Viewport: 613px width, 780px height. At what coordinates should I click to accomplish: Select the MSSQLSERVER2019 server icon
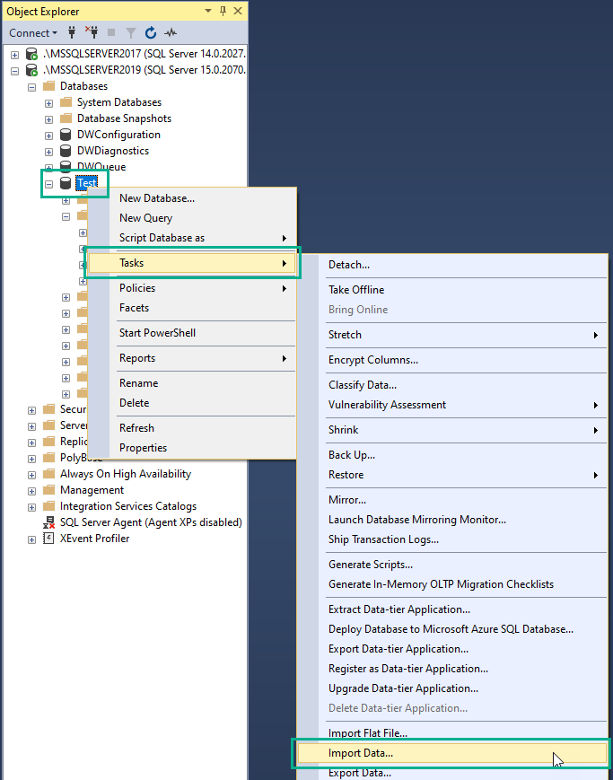tap(31, 70)
